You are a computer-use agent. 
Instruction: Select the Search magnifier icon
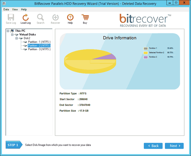pyautogui.click(x=40, y=17)
